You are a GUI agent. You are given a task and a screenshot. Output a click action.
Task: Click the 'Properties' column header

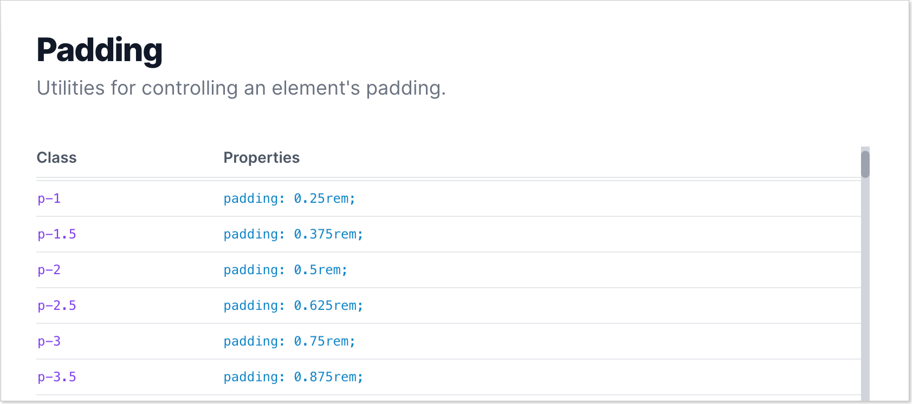(262, 157)
